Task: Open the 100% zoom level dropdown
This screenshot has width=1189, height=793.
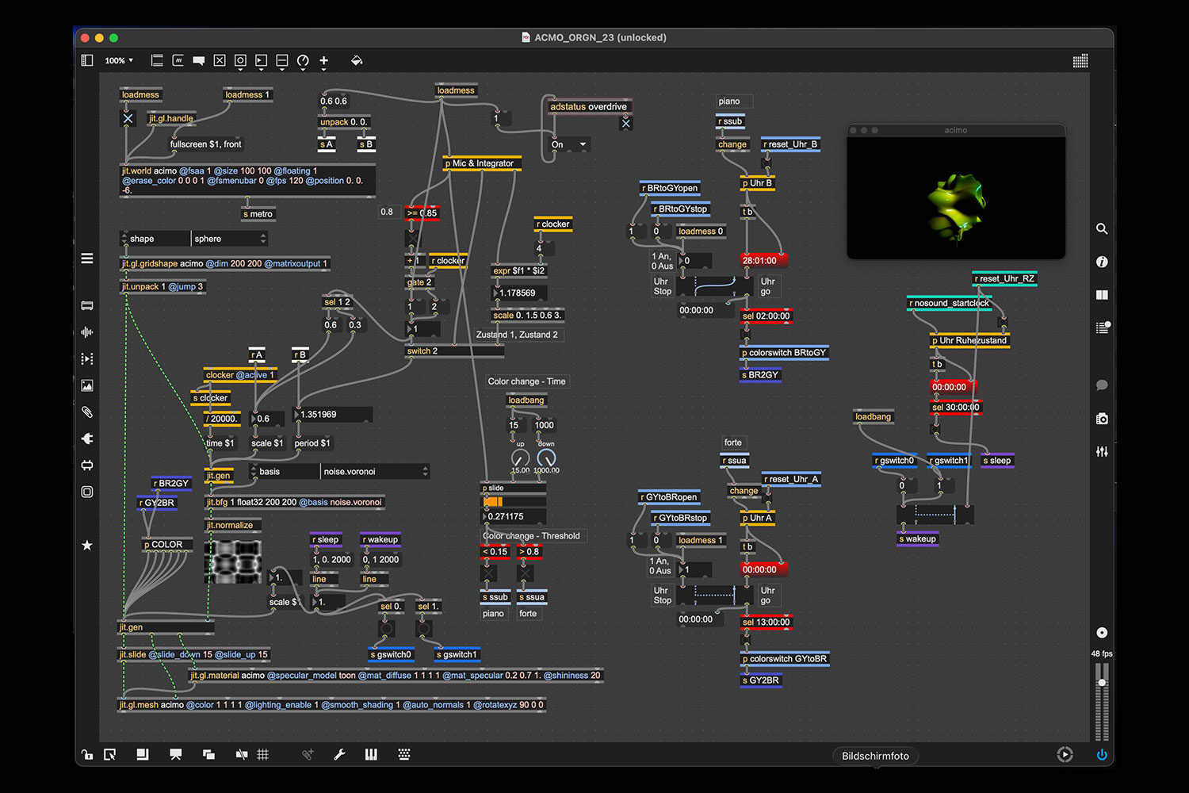Action: [x=119, y=60]
